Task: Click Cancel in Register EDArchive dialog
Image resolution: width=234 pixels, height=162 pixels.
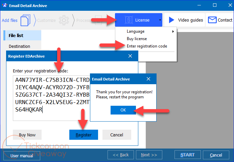Action: click(x=117, y=135)
